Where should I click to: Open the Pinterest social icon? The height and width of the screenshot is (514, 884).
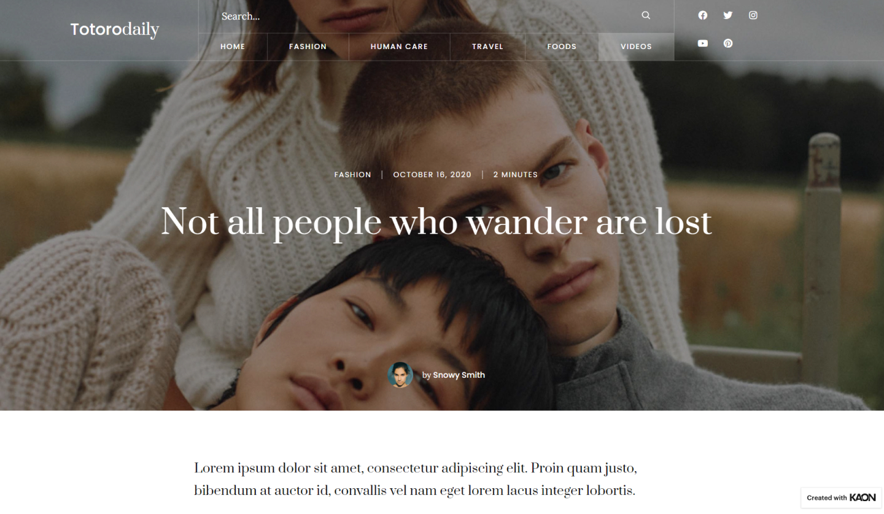728,44
